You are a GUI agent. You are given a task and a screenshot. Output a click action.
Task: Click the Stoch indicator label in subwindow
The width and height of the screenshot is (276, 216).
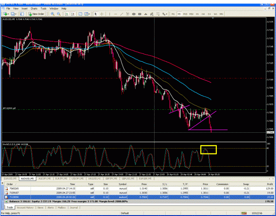click(15, 144)
